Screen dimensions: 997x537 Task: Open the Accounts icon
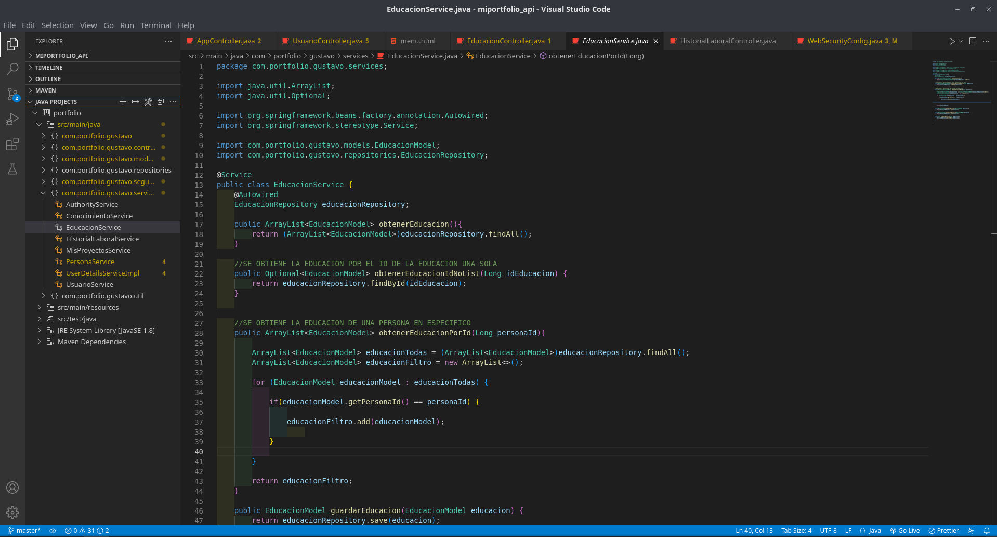pyautogui.click(x=12, y=488)
